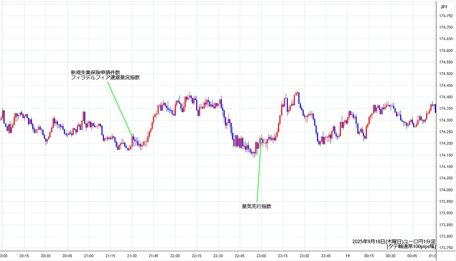Click the 174.650 price level label
The height and width of the screenshot is (261, 456).
446,39
